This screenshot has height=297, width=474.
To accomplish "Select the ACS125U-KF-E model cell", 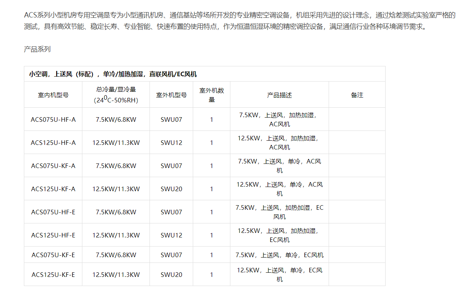I will (x=53, y=275).
